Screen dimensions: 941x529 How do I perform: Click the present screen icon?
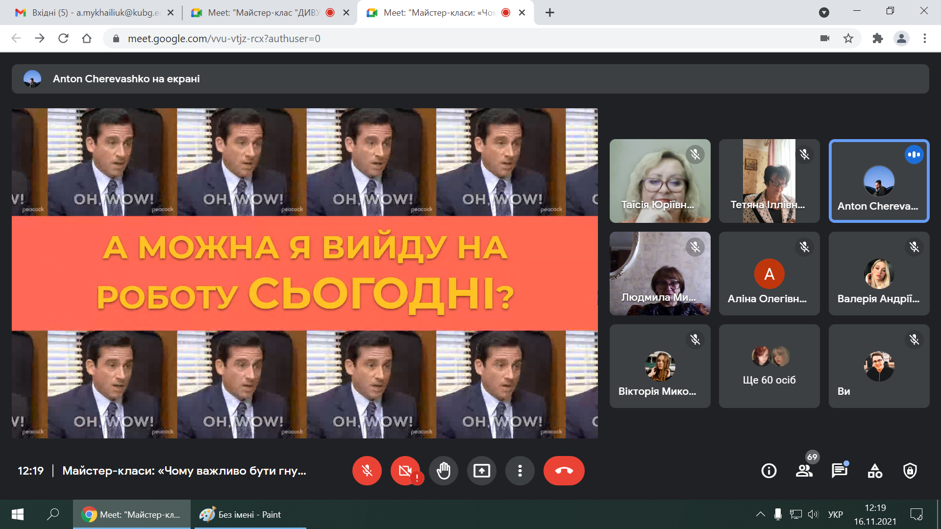click(481, 471)
